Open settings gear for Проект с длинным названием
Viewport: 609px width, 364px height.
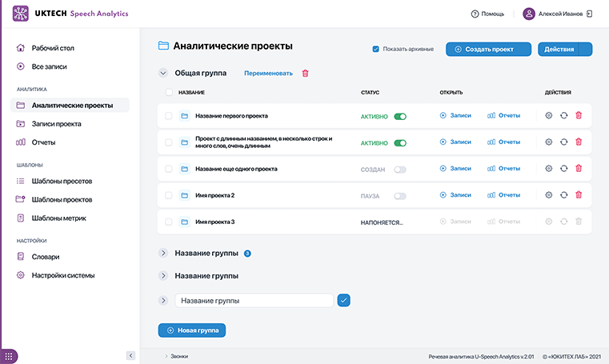[549, 142]
